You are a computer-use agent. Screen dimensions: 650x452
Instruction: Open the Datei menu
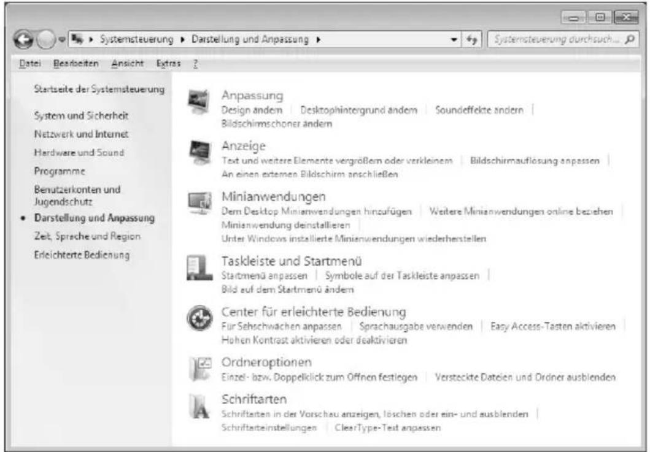click(x=30, y=64)
